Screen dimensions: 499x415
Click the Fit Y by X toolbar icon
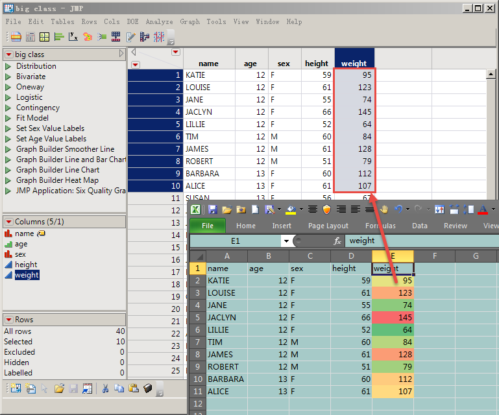coord(73,37)
